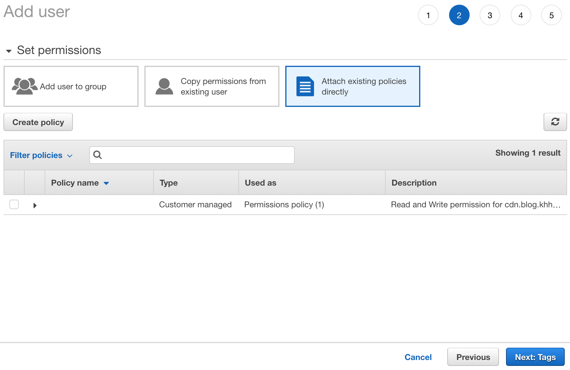This screenshot has height=370, width=570.
Task: Click the Create policy button
Action: coord(38,122)
